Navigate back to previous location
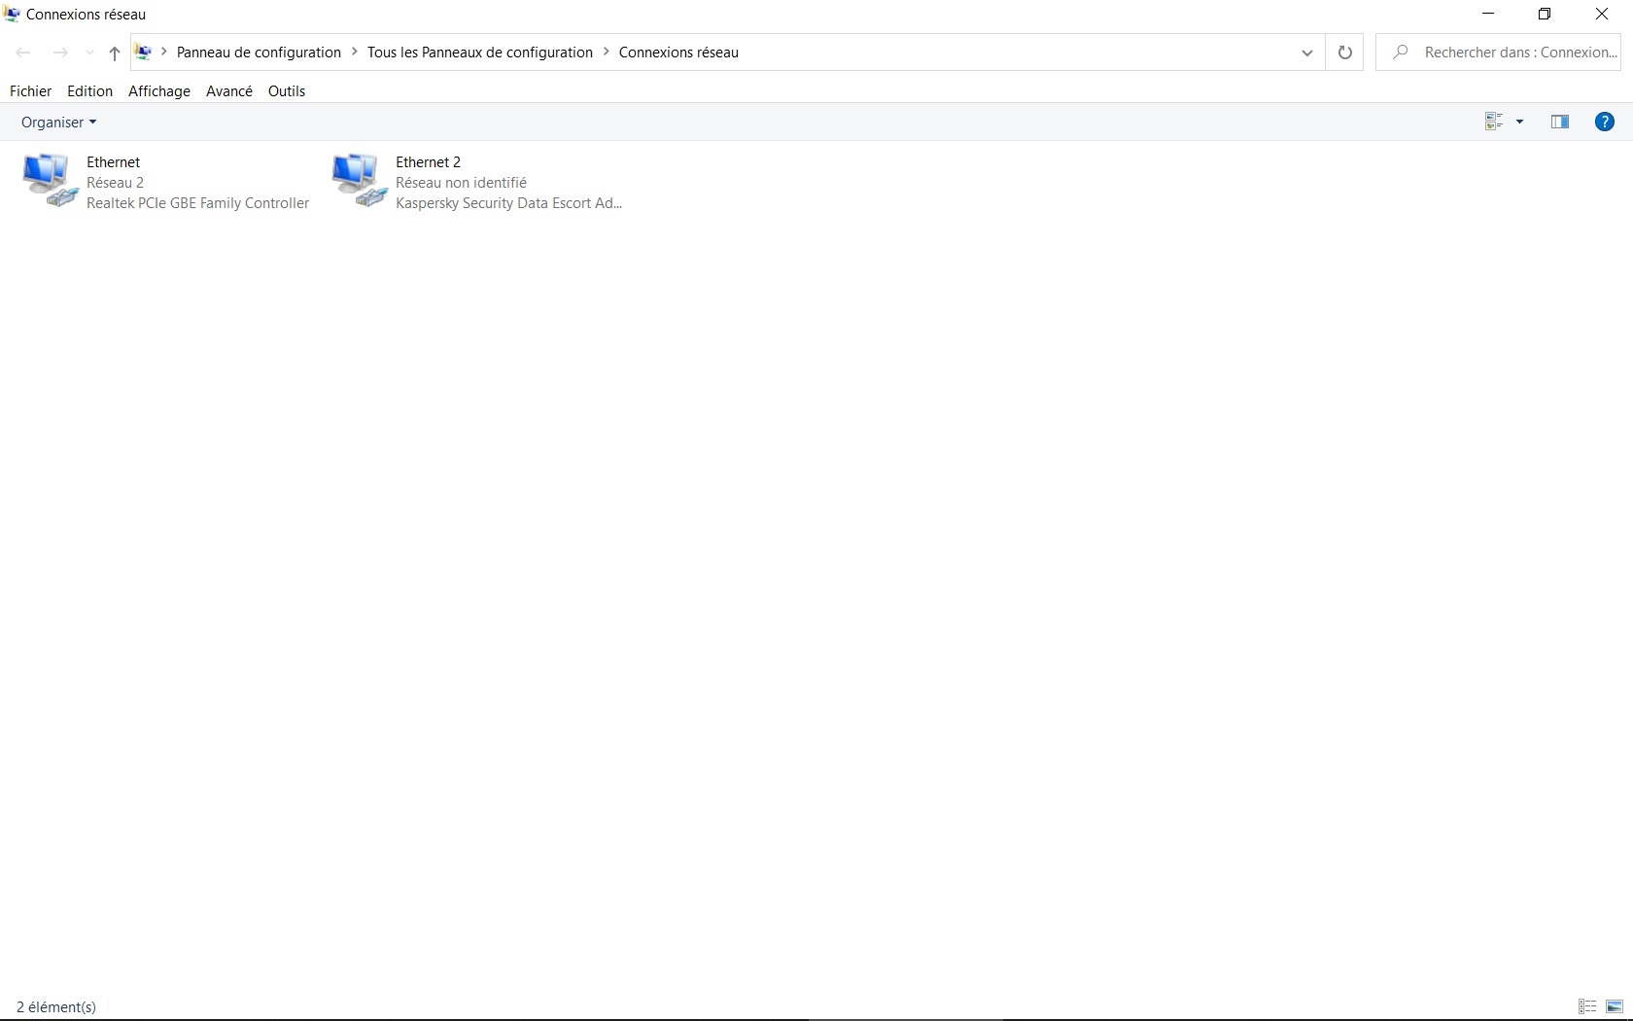The height and width of the screenshot is (1021, 1633). coord(23,53)
